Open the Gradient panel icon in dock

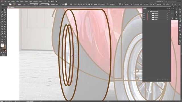180,28
